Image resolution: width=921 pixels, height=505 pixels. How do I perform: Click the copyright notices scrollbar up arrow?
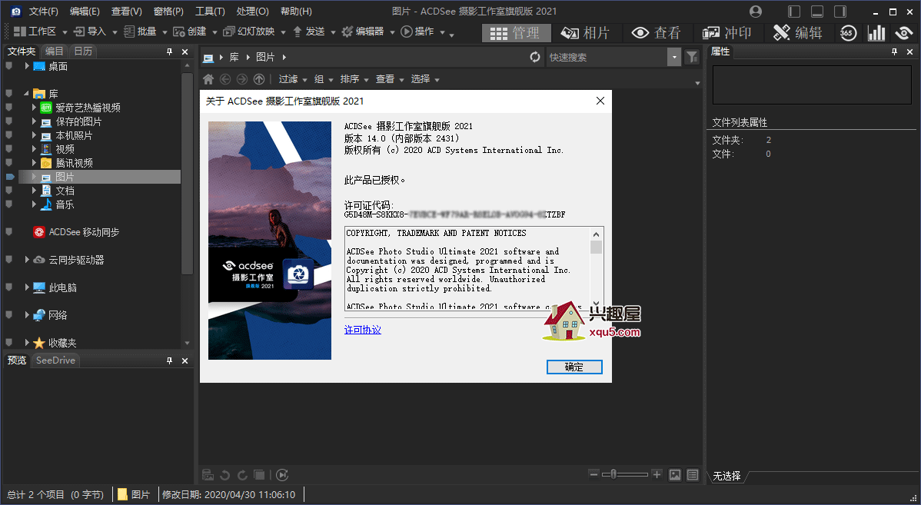coord(596,234)
